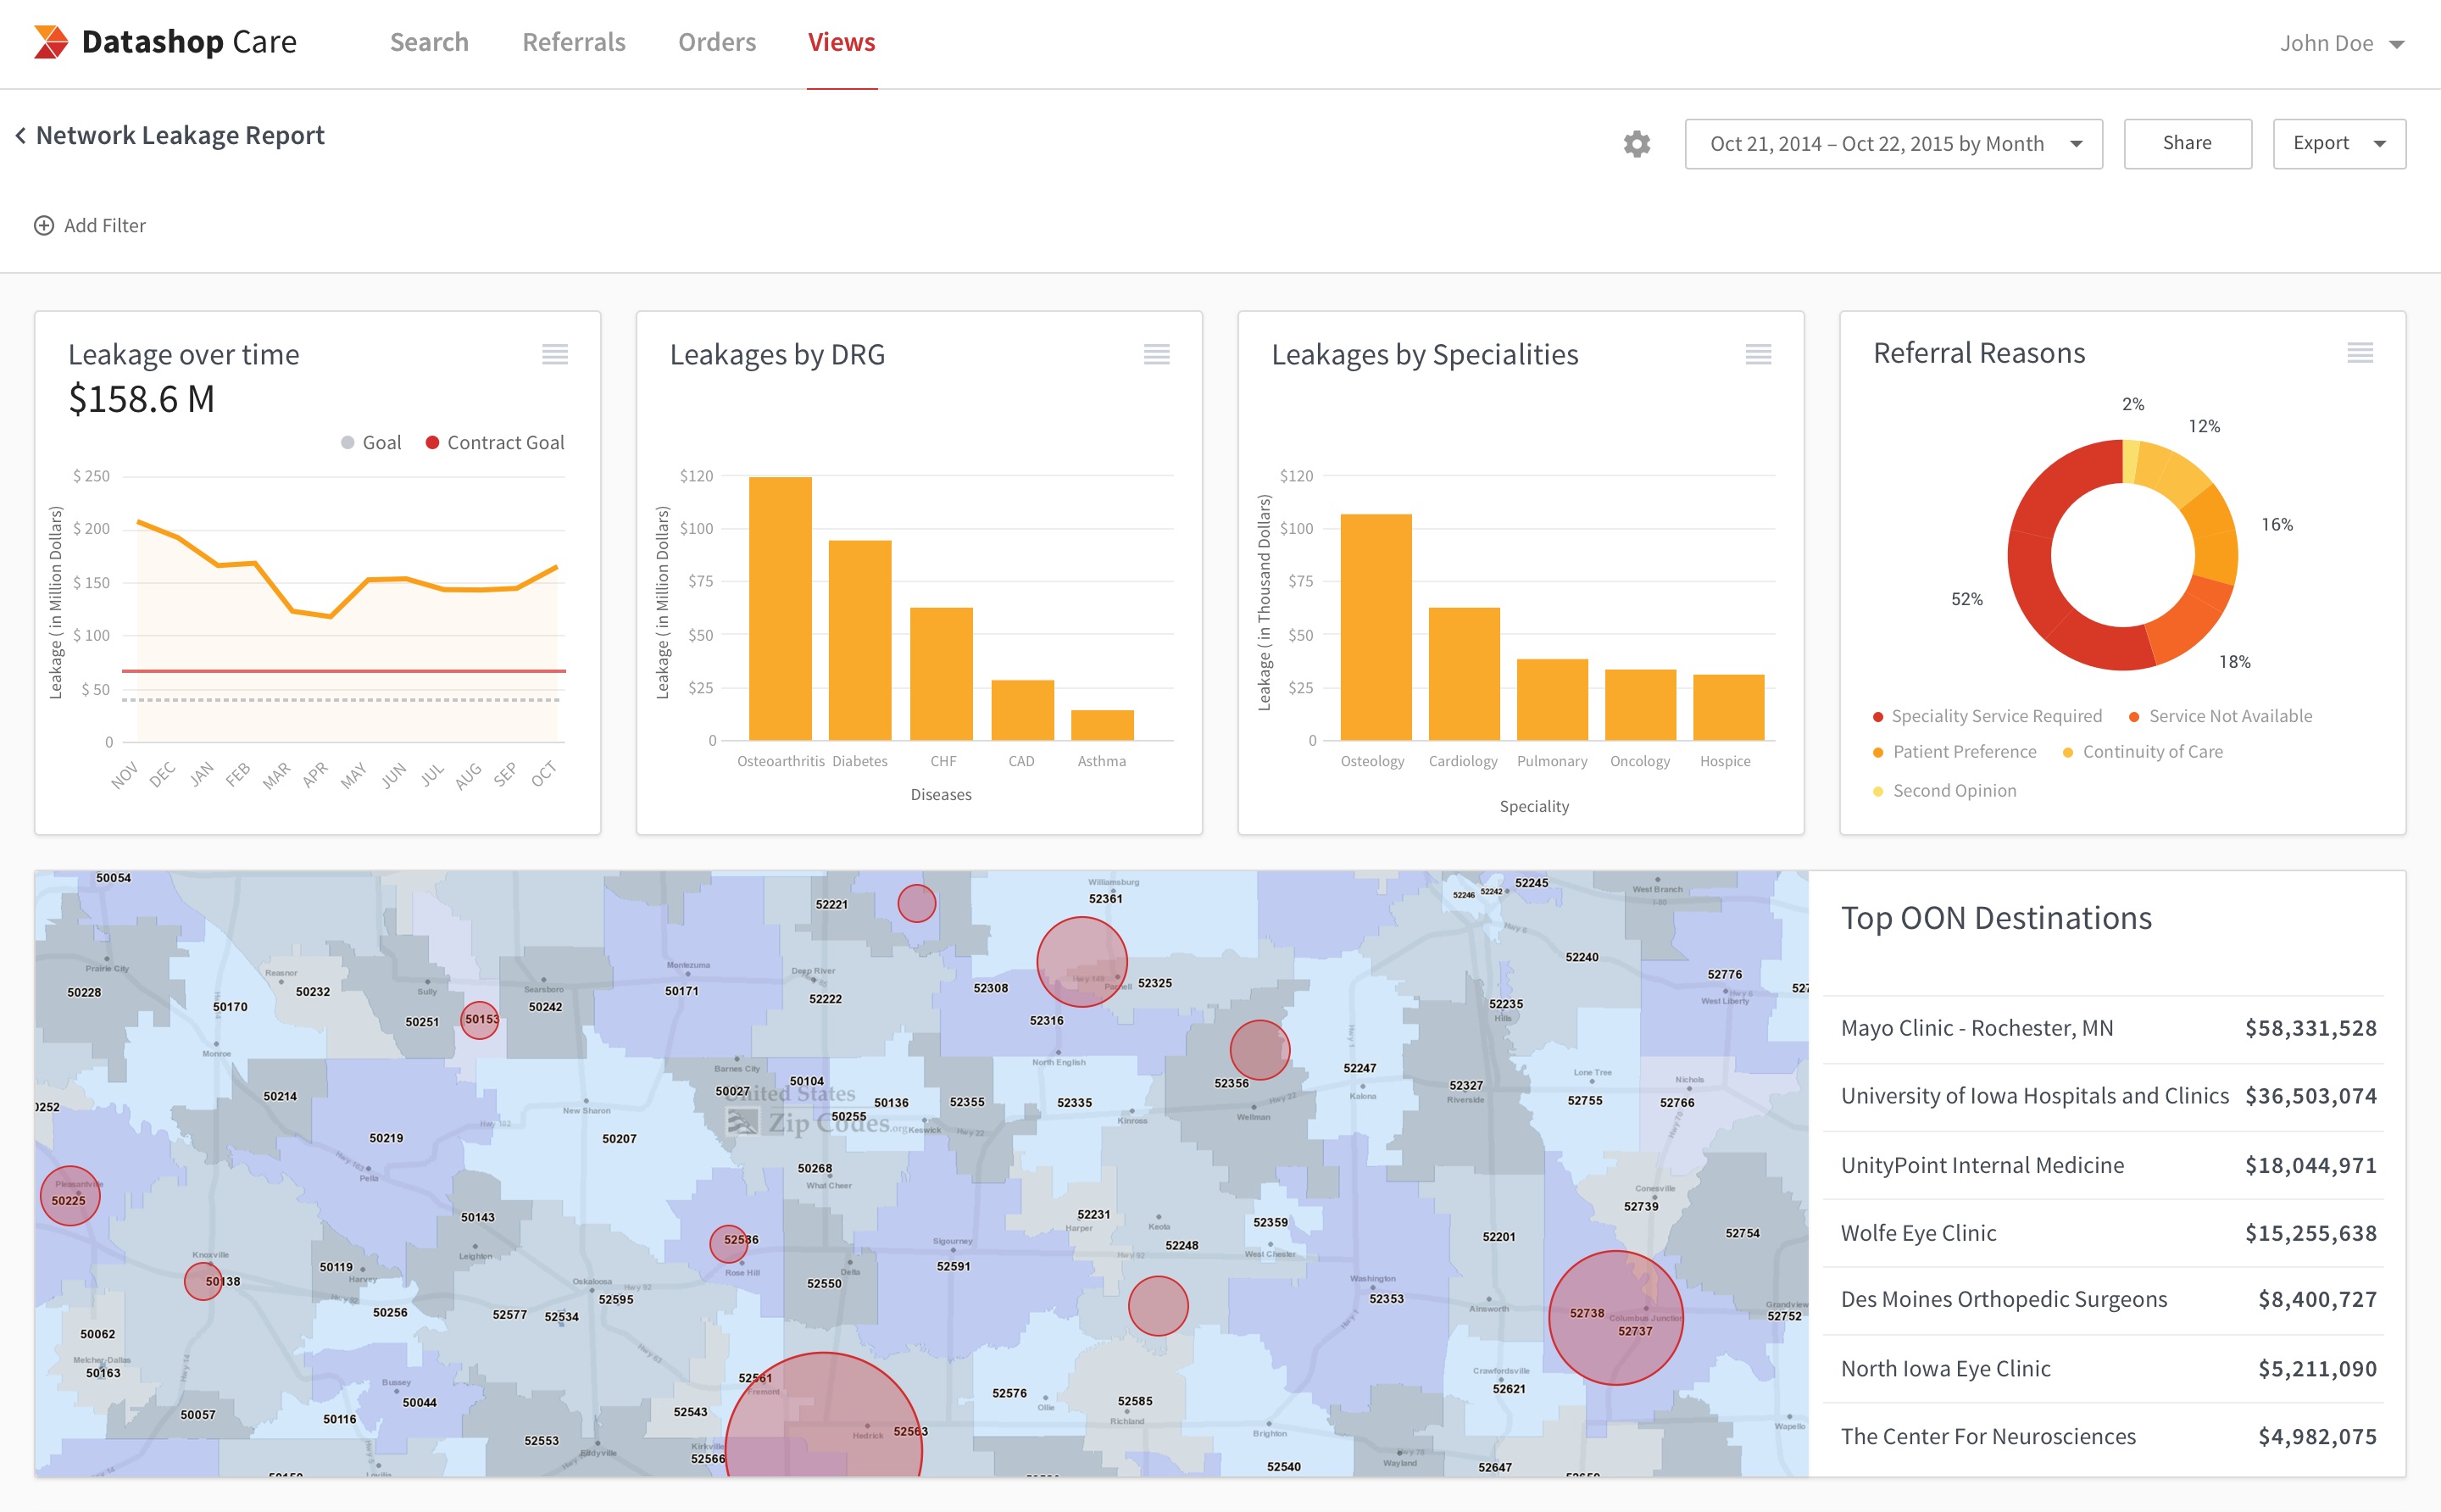Click the Osteoarthritis bar in DRG chart
The width and height of the screenshot is (2441, 1512).
780,608
